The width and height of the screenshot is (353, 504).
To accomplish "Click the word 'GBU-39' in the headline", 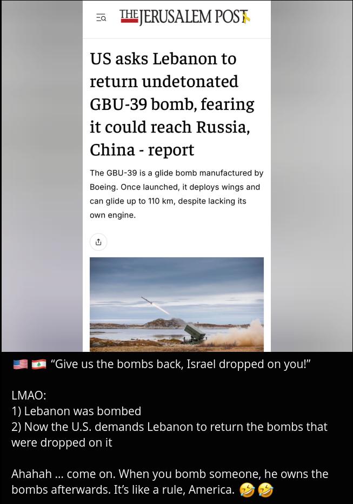I will coord(118,104).
